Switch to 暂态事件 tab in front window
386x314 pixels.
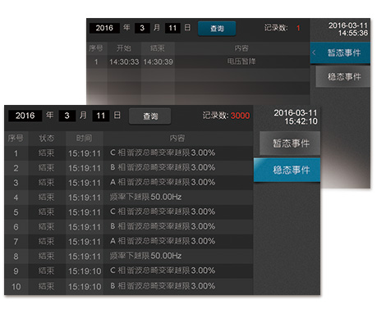point(290,143)
